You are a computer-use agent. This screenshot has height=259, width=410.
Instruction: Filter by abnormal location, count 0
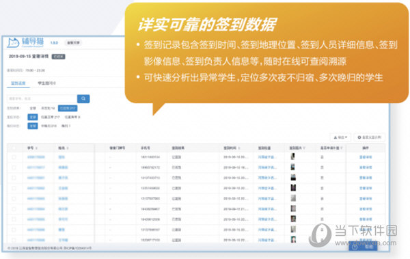(x=72, y=117)
